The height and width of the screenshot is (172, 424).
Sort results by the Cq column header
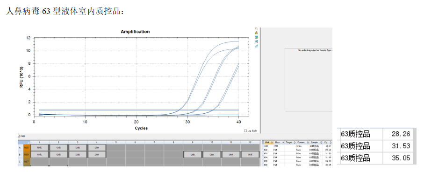327,142
